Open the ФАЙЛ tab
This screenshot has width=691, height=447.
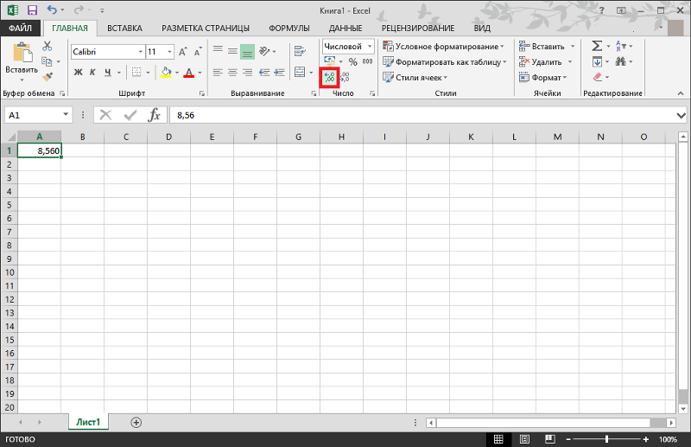pos(20,29)
